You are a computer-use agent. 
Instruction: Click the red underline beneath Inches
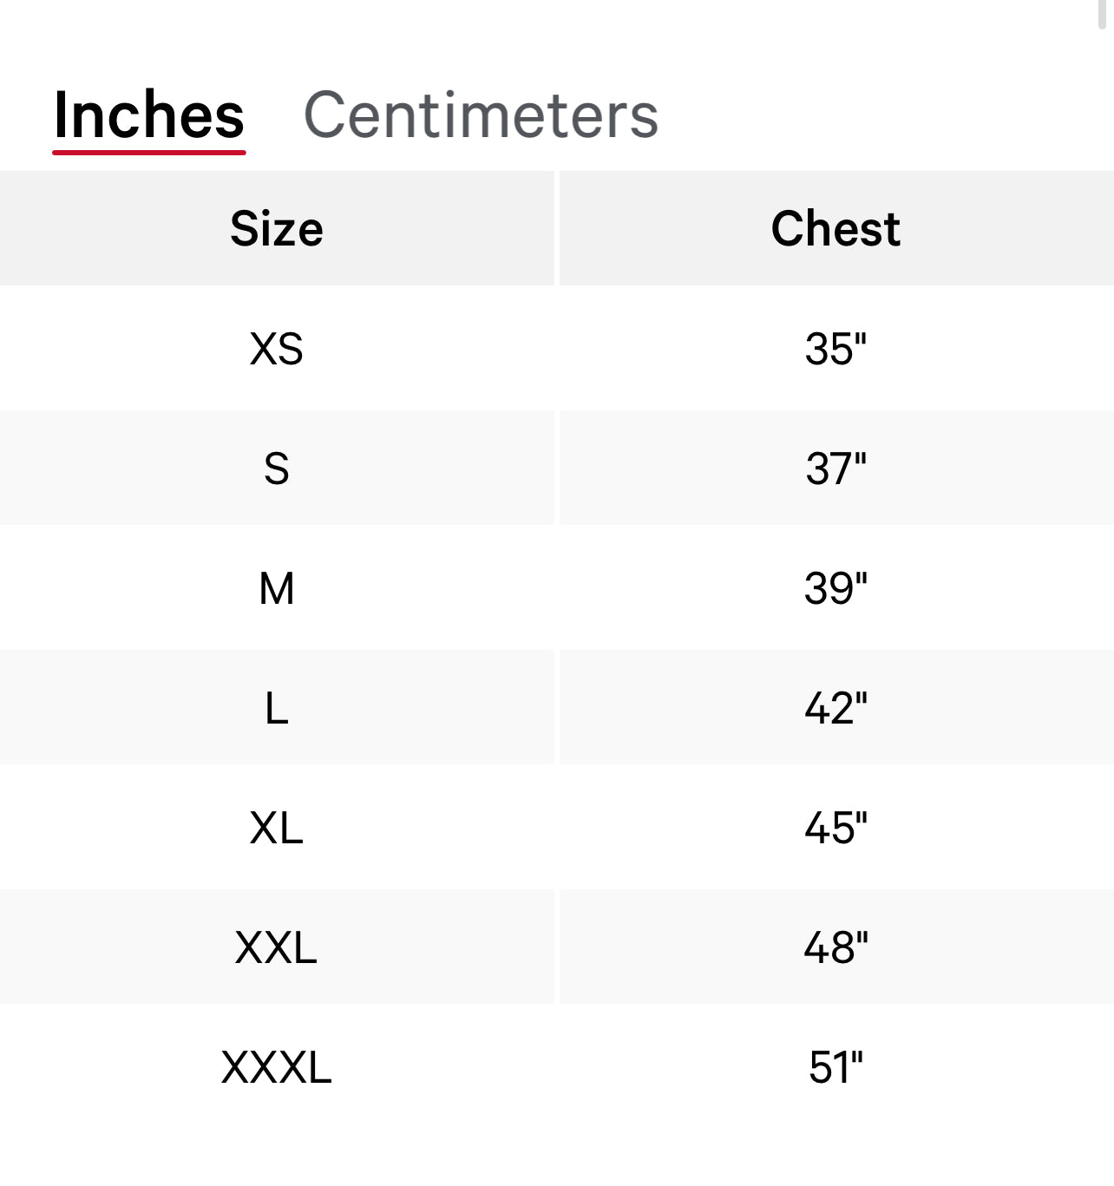pos(149,153)
